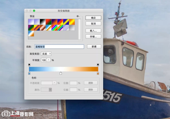
Task: Select the blue-white-orange preset in third row
Action: pos(31,34)
